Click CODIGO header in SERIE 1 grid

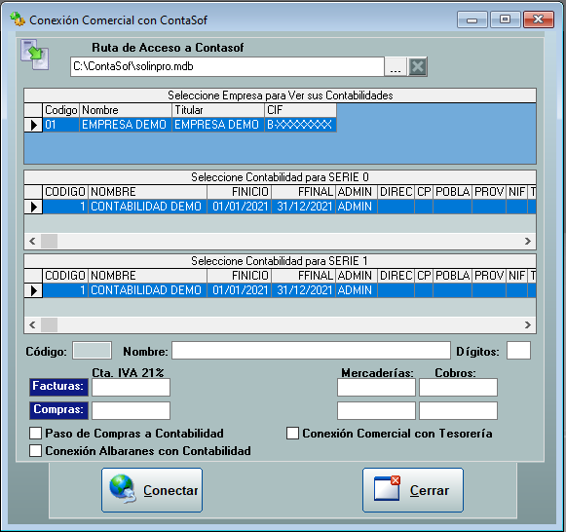click(x=65, y=276)
